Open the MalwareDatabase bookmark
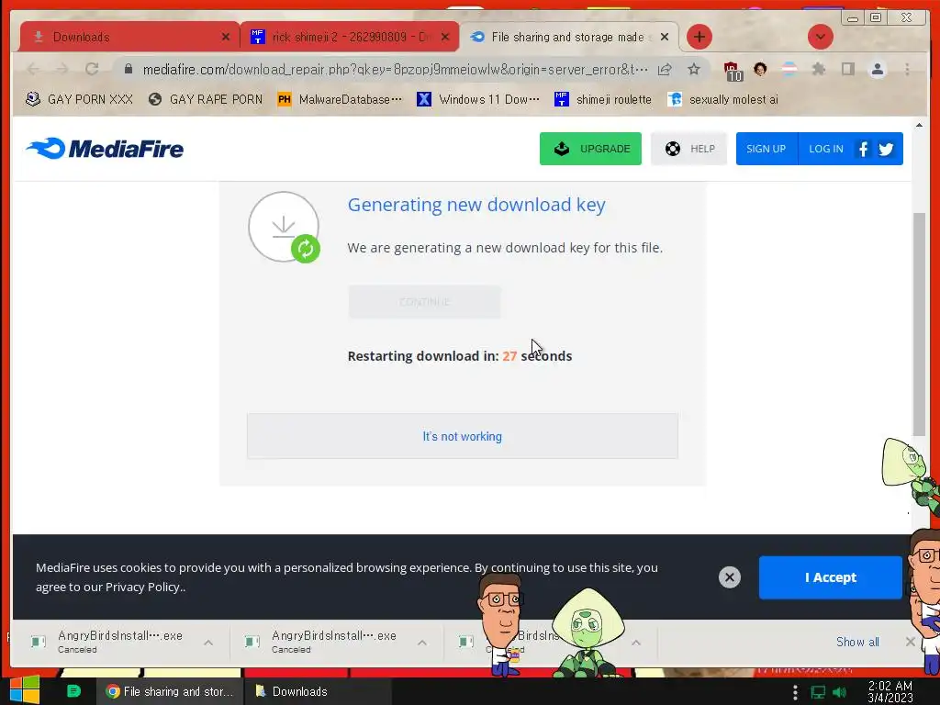The height and width of the screenshot is (705, 940). pos(340,99)
